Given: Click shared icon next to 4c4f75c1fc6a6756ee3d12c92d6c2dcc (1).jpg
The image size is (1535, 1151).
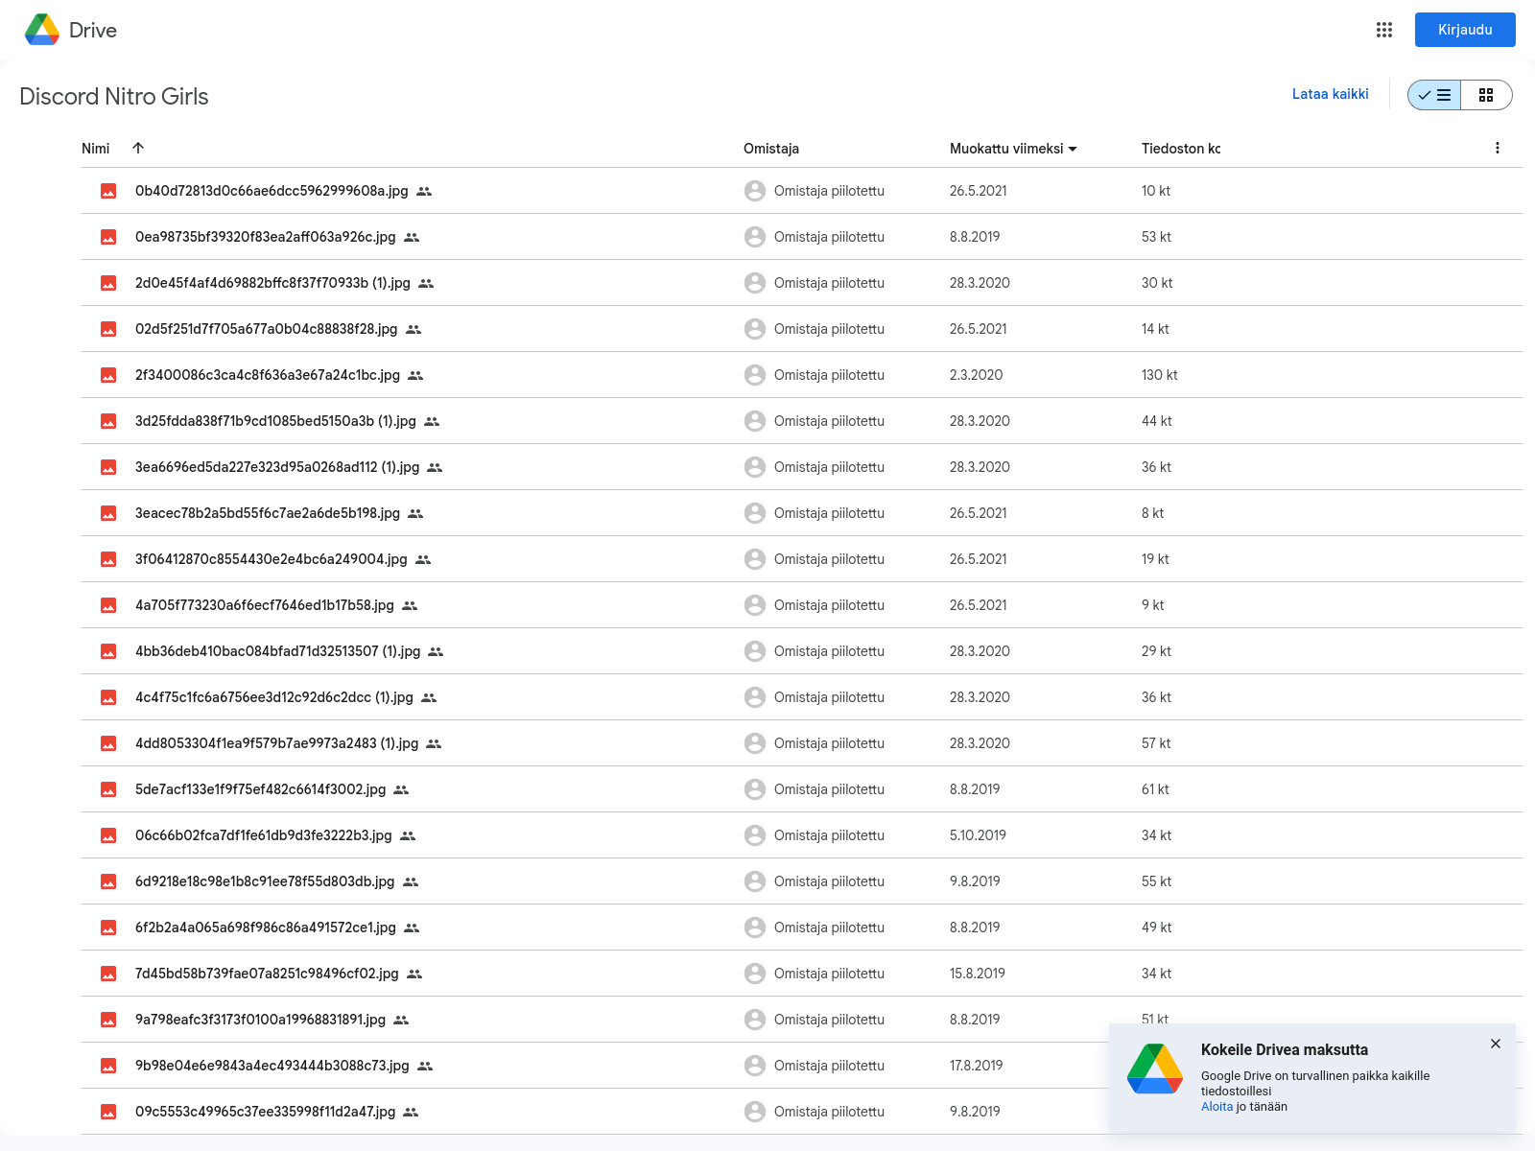Looking at the screenshot, I should (x=429, y=697).
